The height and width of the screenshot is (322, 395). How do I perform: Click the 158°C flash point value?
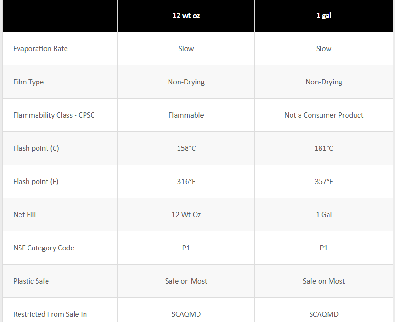click(186, 148)
